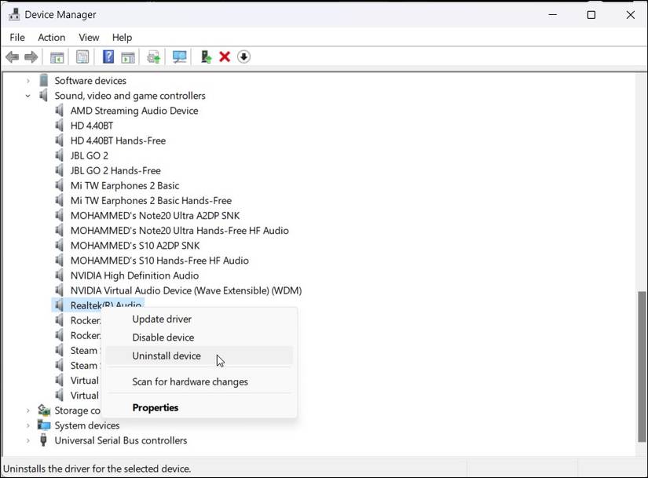Click the Show/Hide console tree icon
The image size is (648, 478).
click(x=56, y=57)
